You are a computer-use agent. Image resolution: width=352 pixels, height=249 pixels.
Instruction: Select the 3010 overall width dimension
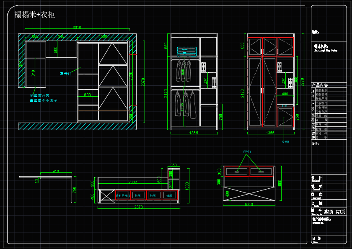[x=77, y=28]
